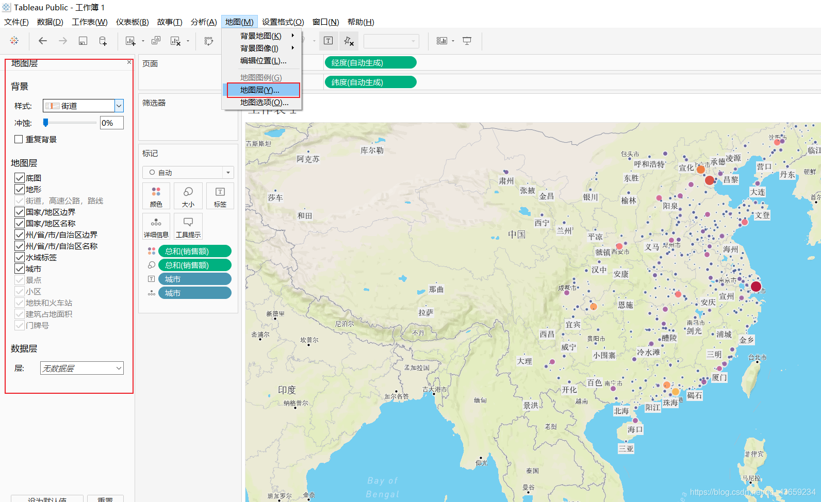
Task: Toggle 州/省/市/自治区名称 checkbox
Action: (20, 246)
